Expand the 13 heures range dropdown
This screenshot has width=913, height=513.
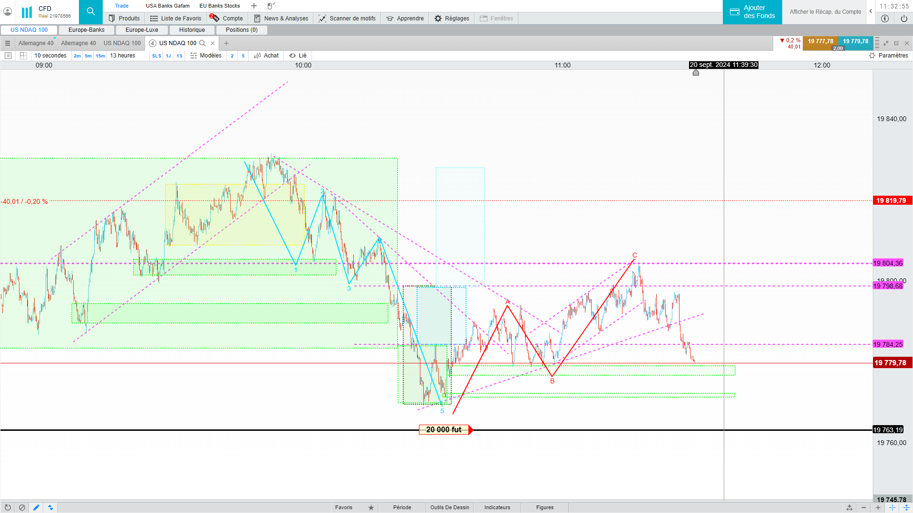pyautogui.click(x=123, y=56)
